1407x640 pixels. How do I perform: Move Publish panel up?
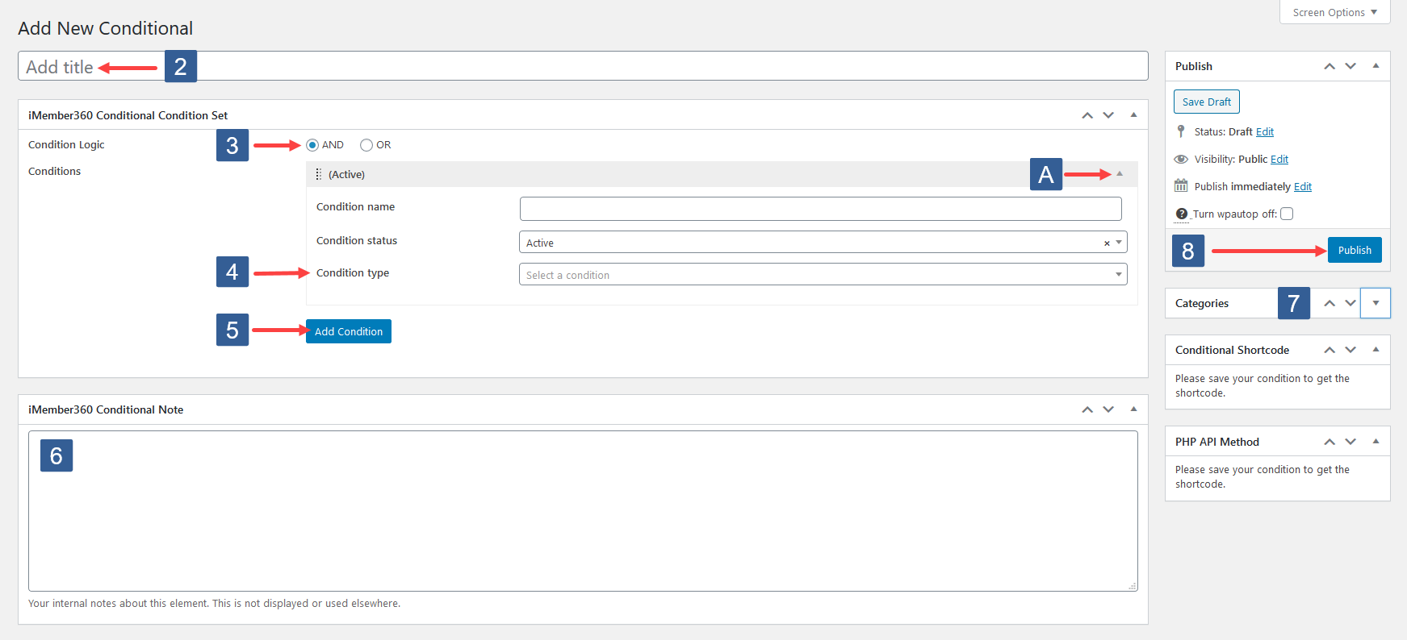(1330, 66)
